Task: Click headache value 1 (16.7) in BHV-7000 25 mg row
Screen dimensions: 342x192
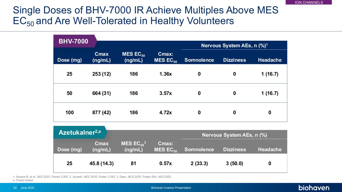Action: [270, 74]
